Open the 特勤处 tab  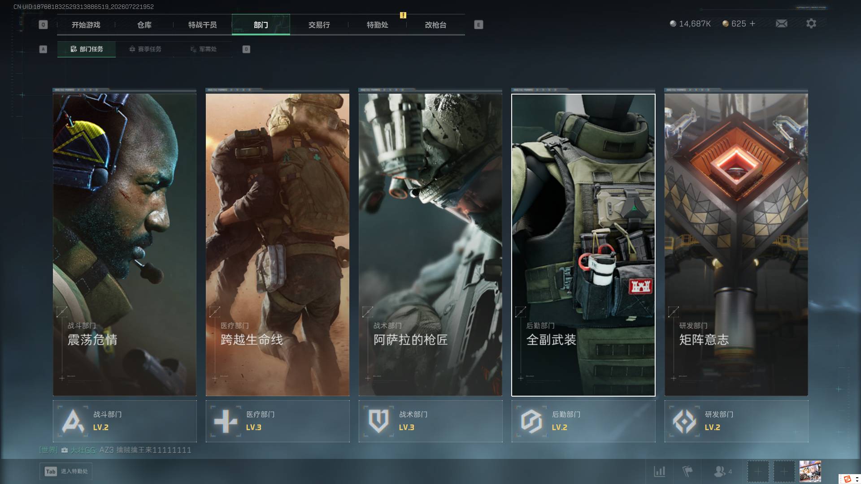[x=378, y=25]
